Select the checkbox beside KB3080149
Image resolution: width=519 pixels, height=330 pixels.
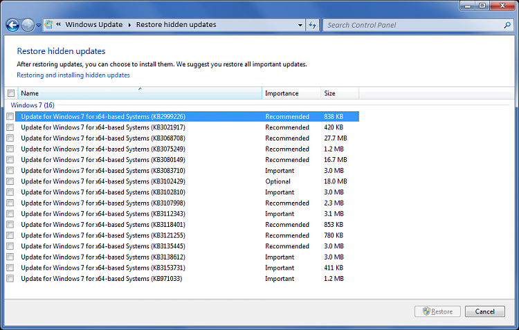click(x=10, y=160)
